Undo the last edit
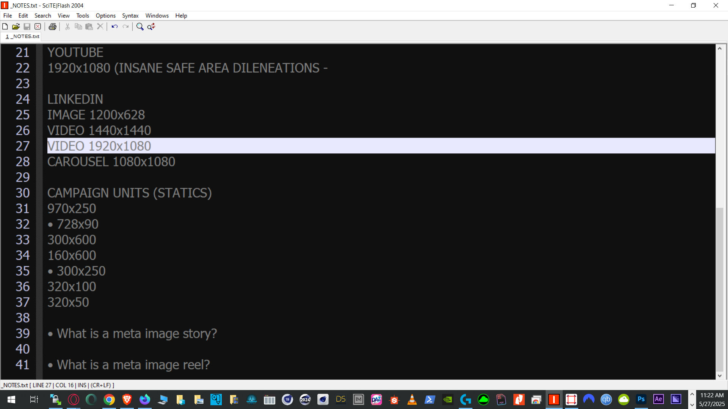The width and height of the screenshot is (728, 409). (115, 27)
